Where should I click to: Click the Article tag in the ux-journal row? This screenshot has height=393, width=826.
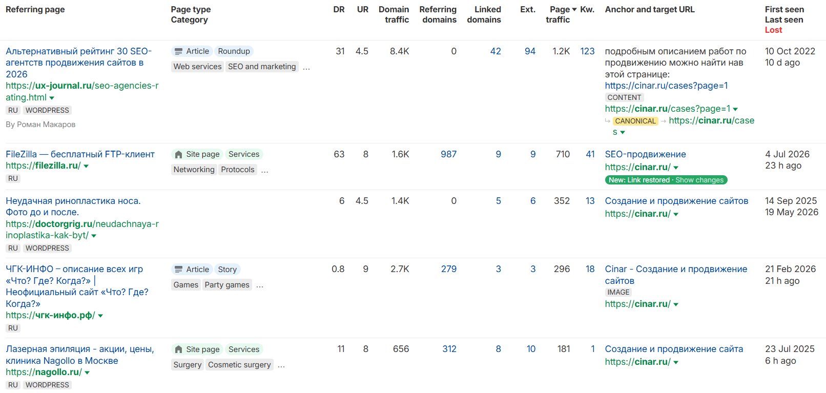(192, 51)
